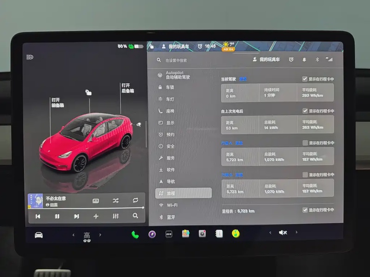The width and height of the screenshot is (370, 277).
Task: Increase volume with the right chevron
Action: coord(296,232)
